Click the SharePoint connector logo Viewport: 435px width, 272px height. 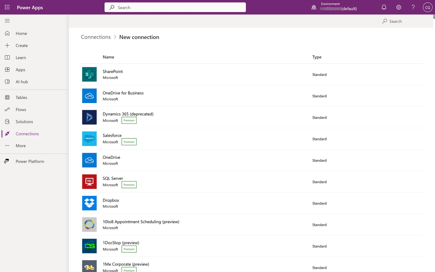pos(89,74)
